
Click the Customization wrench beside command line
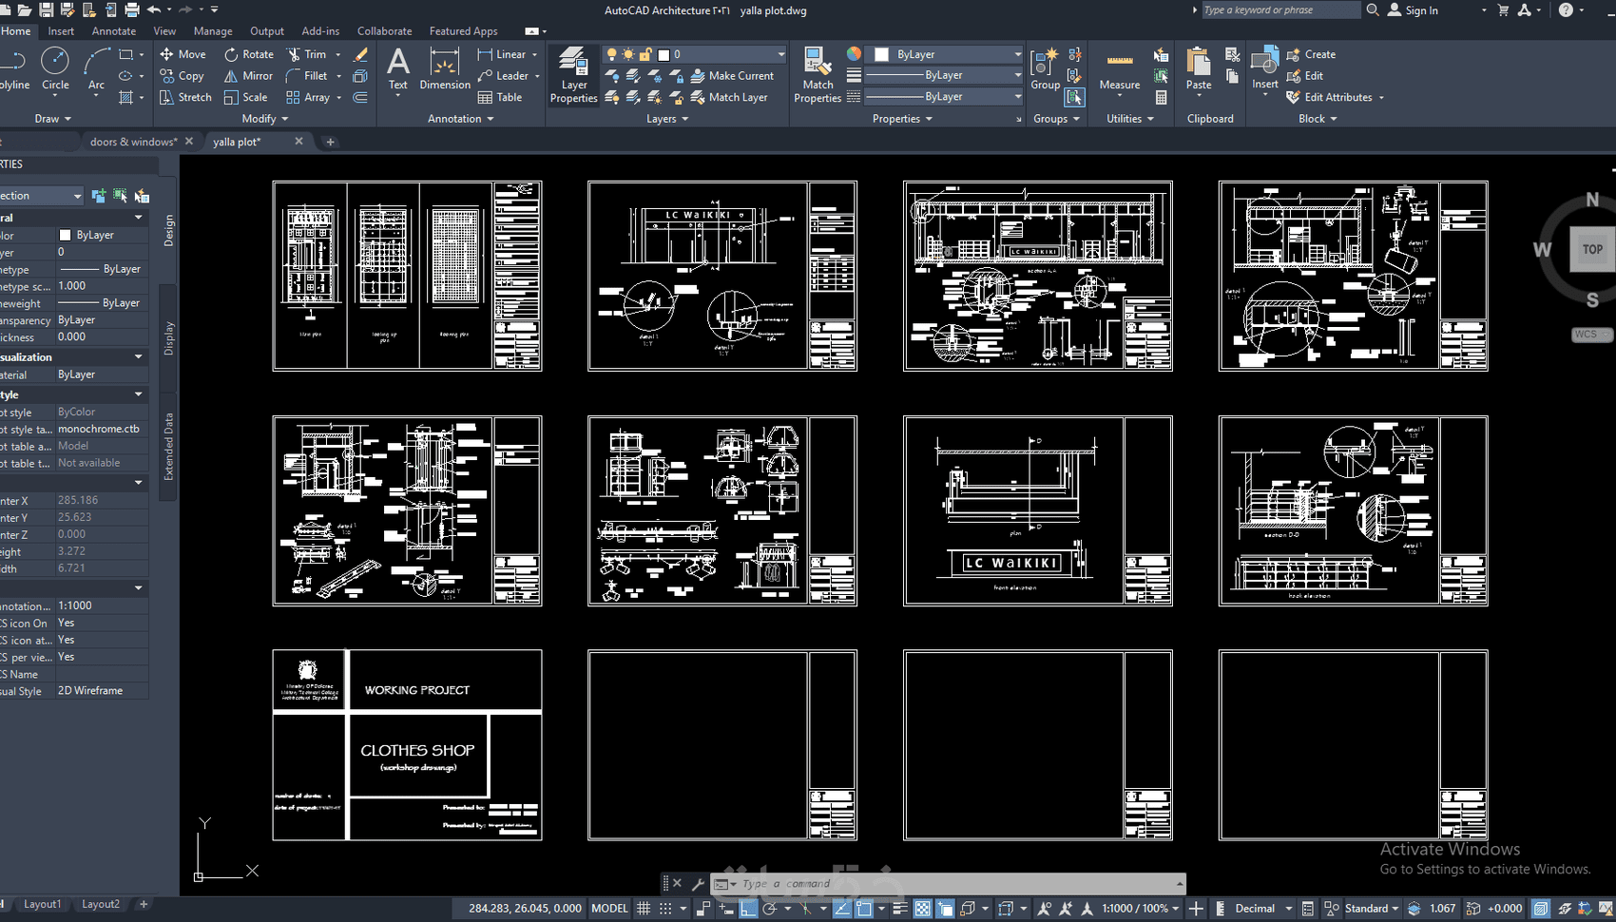[698, 884]
